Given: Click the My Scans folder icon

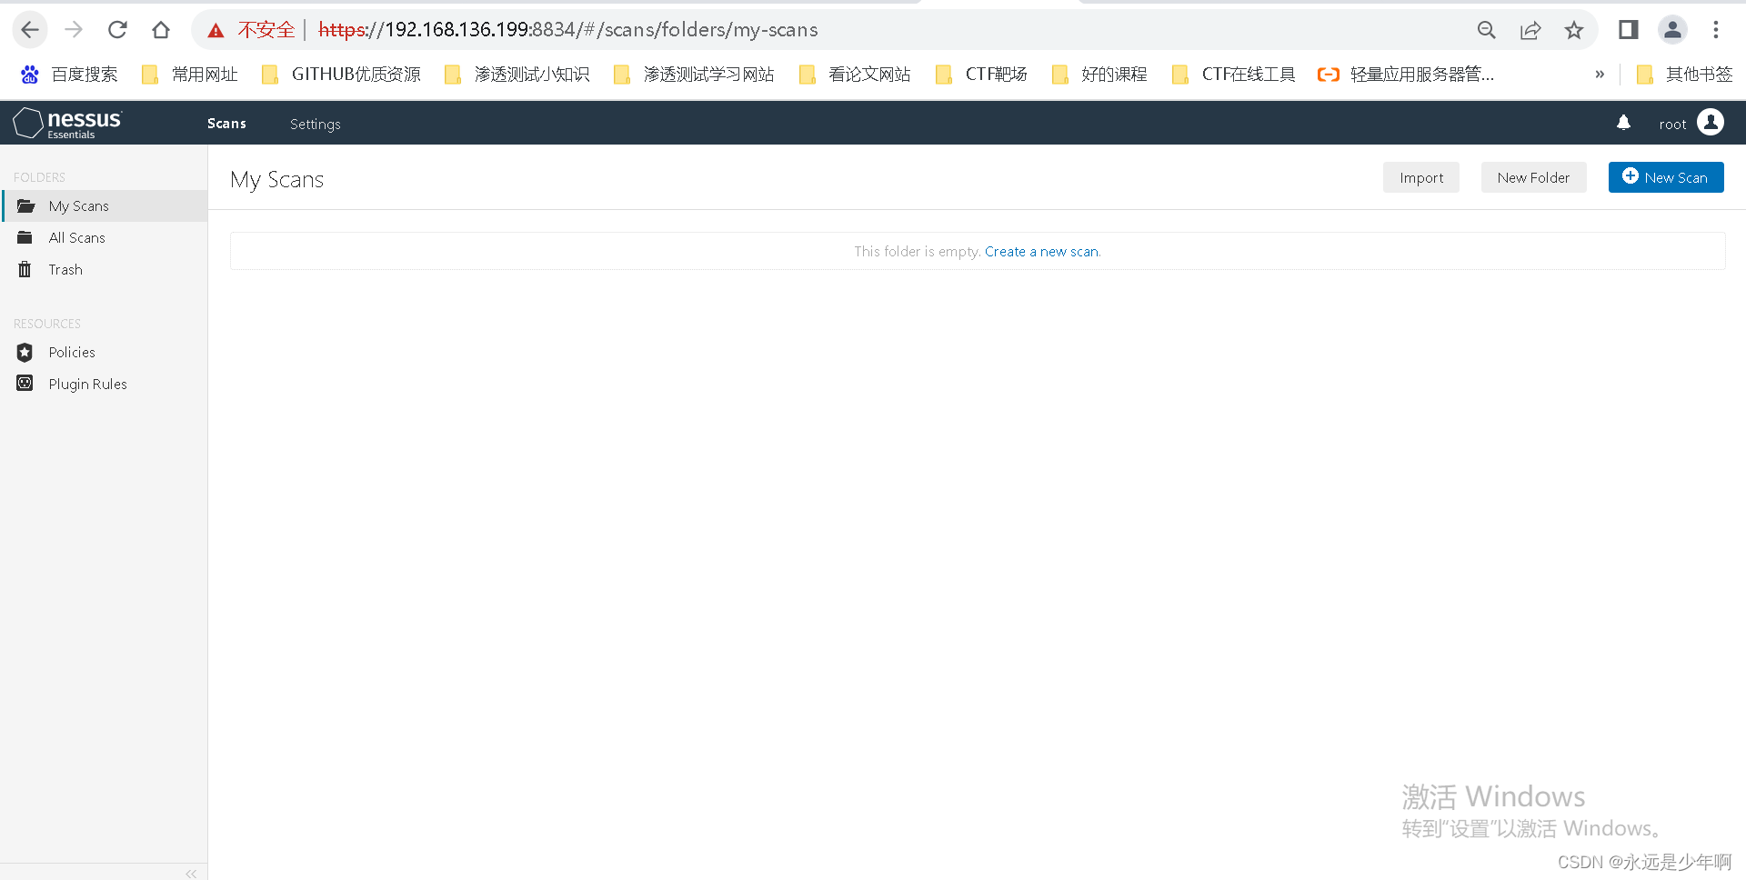Looking at the screenshot, I should 25,206.
